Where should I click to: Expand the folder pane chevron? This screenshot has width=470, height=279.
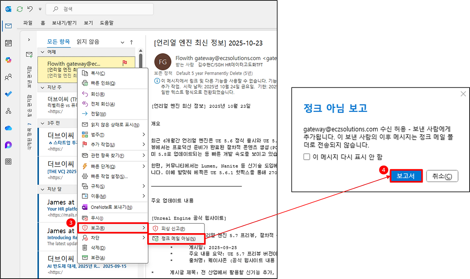[x=29, y=40]
